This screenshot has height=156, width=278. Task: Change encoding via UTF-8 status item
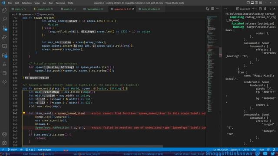(245, 149)
